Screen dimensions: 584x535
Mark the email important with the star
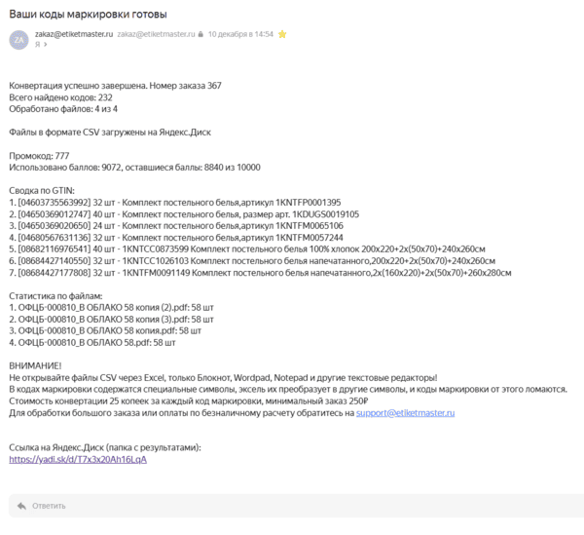282,34
